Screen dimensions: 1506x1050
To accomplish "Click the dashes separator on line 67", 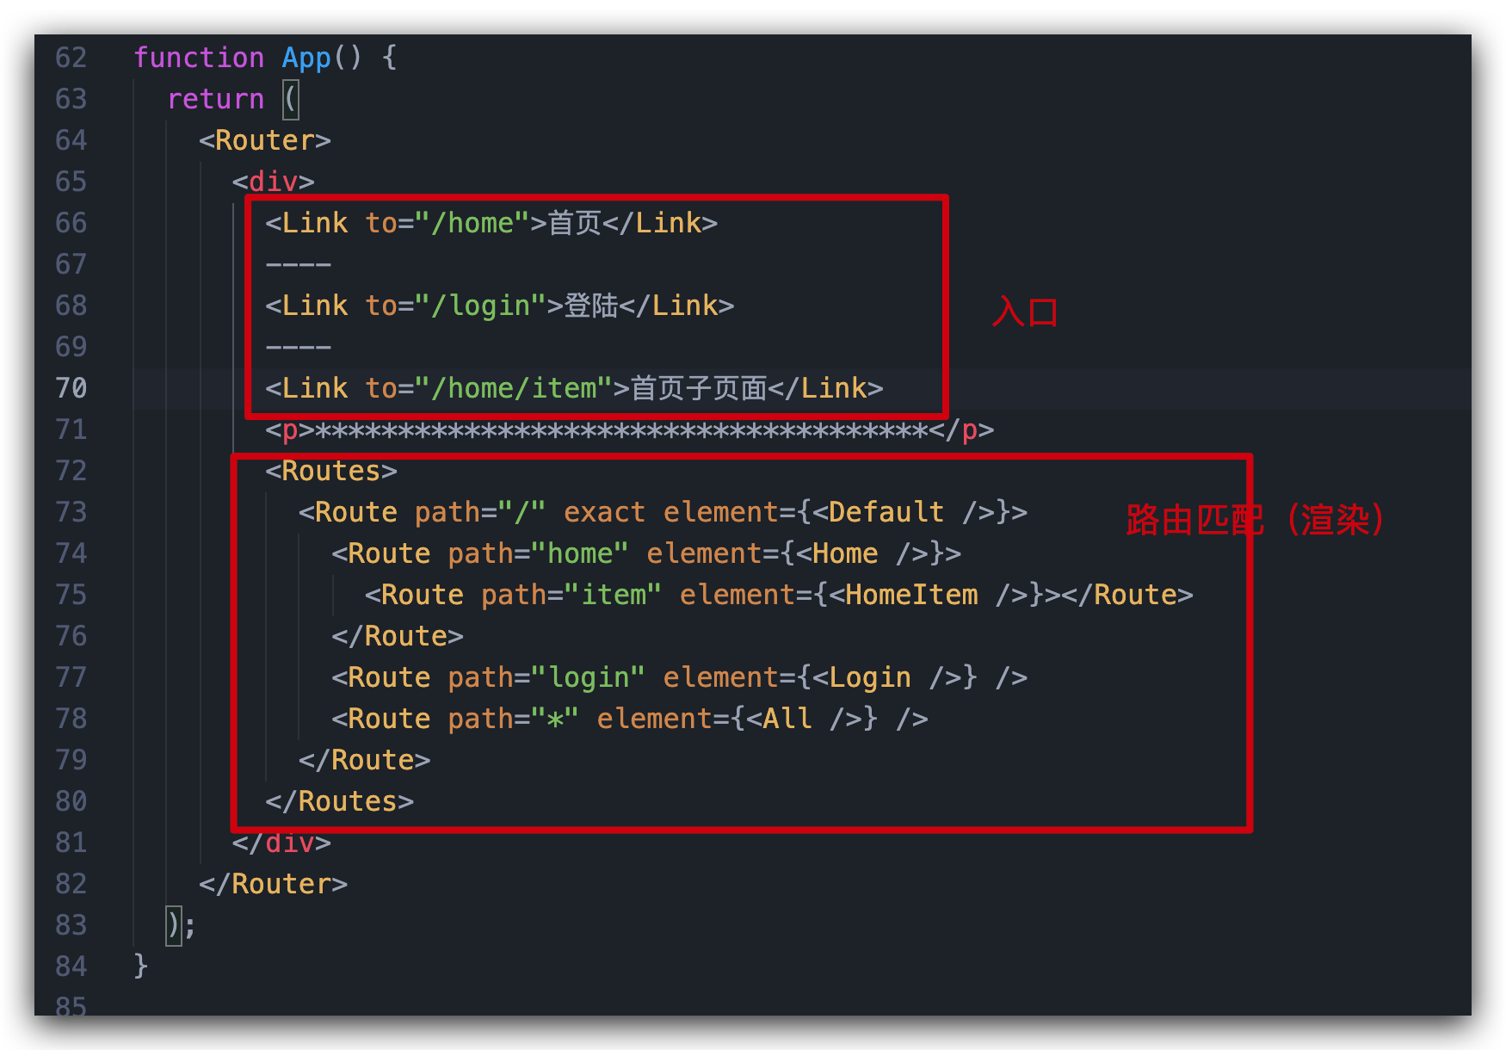I will [299, 264].
